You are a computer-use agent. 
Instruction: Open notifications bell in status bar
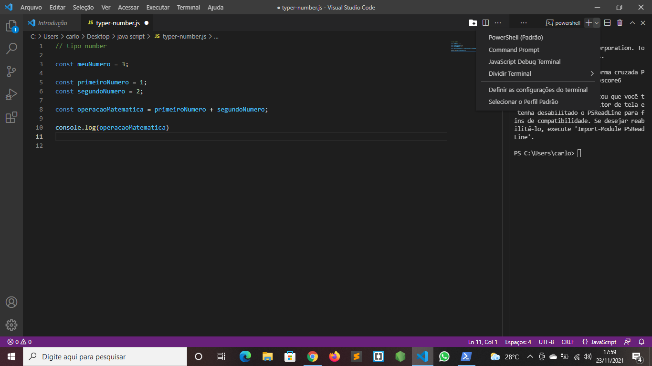point(641,342)
